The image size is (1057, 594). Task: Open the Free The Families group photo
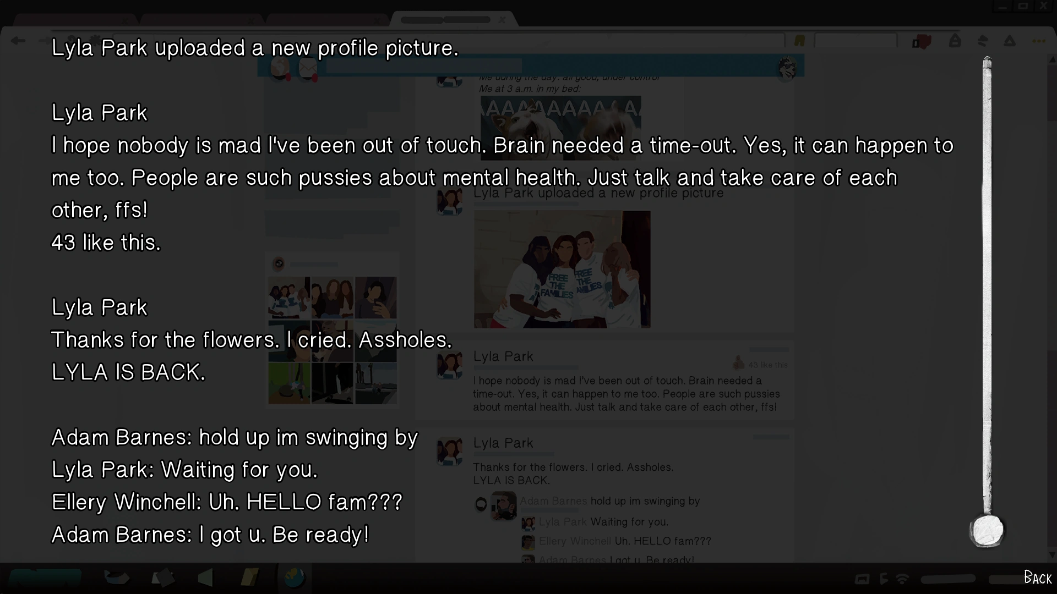pos(562,269)
